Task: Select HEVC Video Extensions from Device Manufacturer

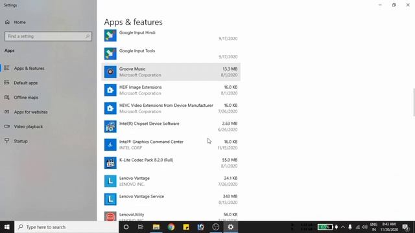Action: (171, 108)
